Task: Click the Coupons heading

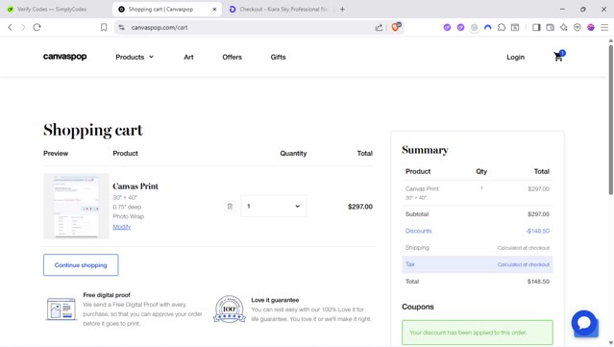Action: (418, 307)
